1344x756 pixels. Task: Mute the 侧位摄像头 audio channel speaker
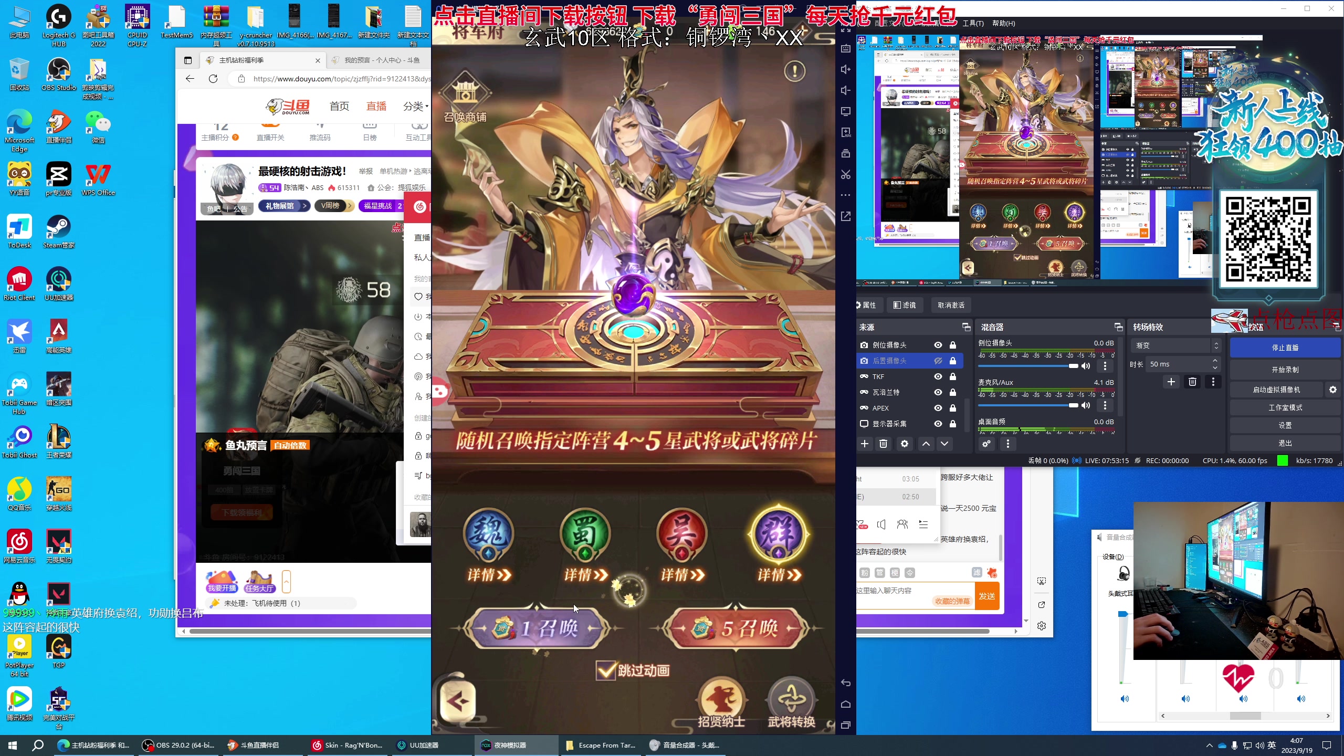pos(1086,366)
